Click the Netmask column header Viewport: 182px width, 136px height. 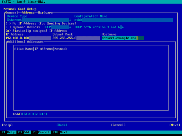(61, 49)
